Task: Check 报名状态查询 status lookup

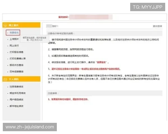Action: point(17,65)
